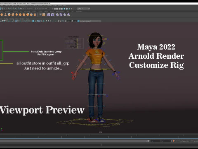Click the orange stand-shaped shelf icon
This screenshot has height=149, width=198.
pos(5,14)
